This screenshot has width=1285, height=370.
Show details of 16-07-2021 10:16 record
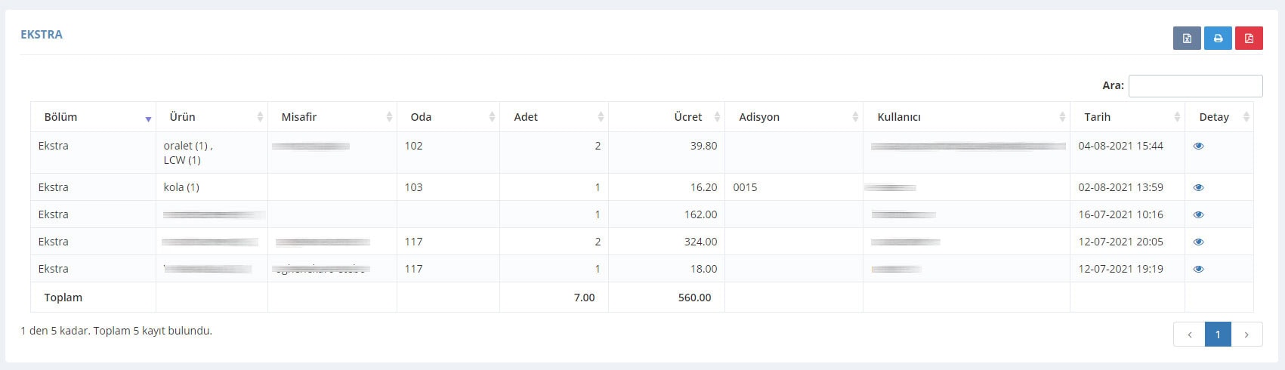(x=1198, y=214)
